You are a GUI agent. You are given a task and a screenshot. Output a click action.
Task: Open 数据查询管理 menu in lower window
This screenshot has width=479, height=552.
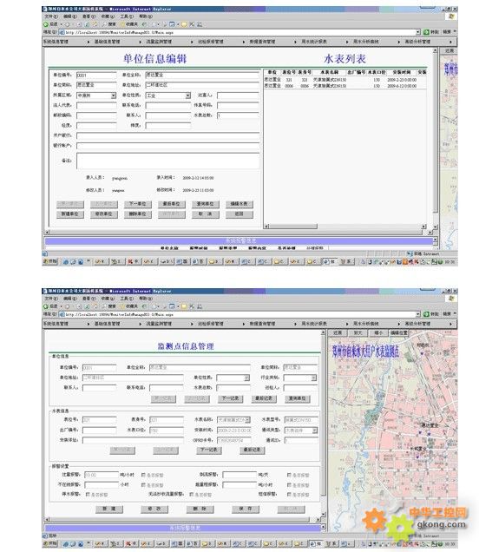[263, 324]
